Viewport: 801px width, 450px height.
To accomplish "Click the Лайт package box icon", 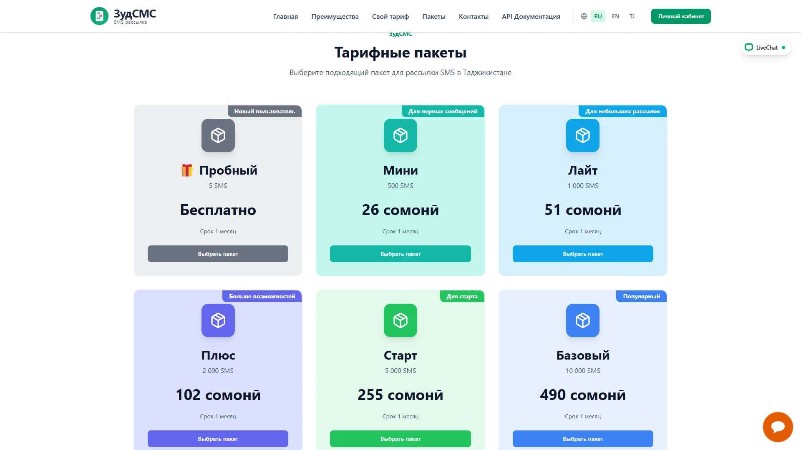I will pyautogui.click(x=583, y=135).
